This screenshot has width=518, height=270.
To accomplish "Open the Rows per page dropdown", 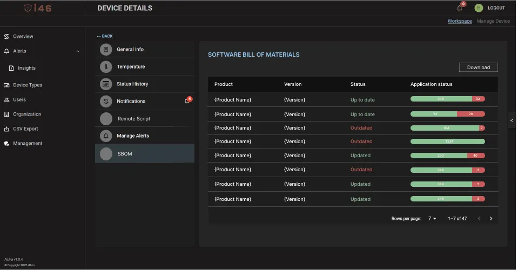I will (x=433, y=219).
